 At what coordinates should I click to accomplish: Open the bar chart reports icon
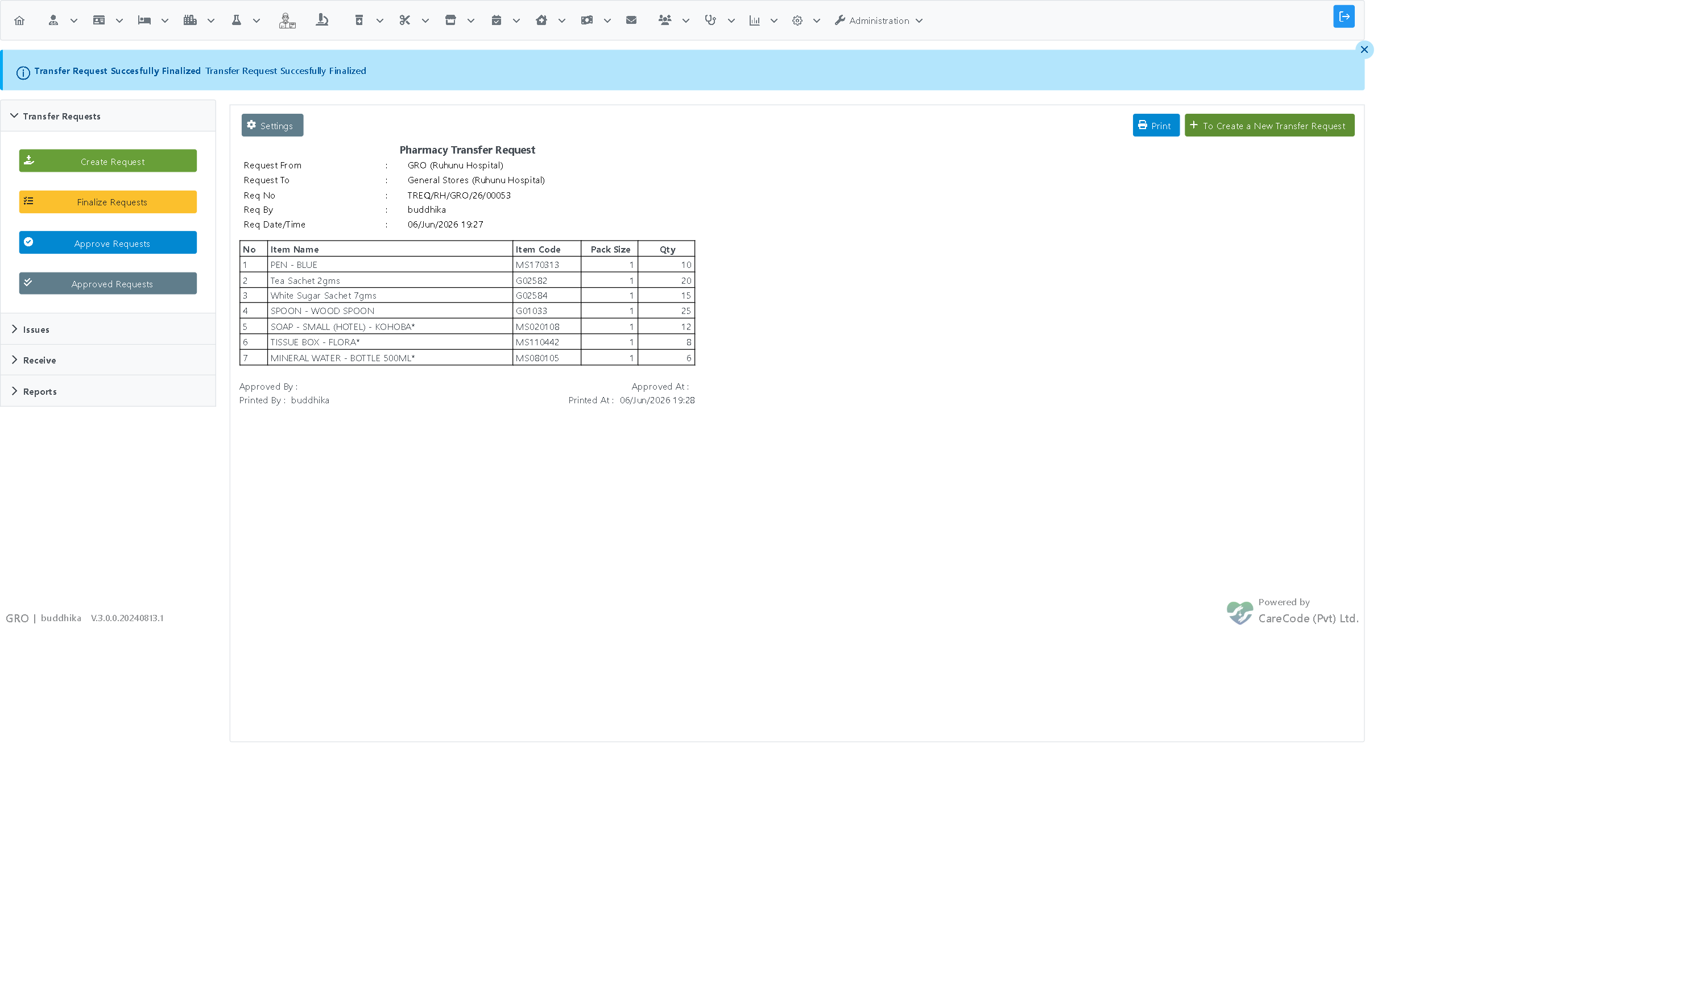755,20
